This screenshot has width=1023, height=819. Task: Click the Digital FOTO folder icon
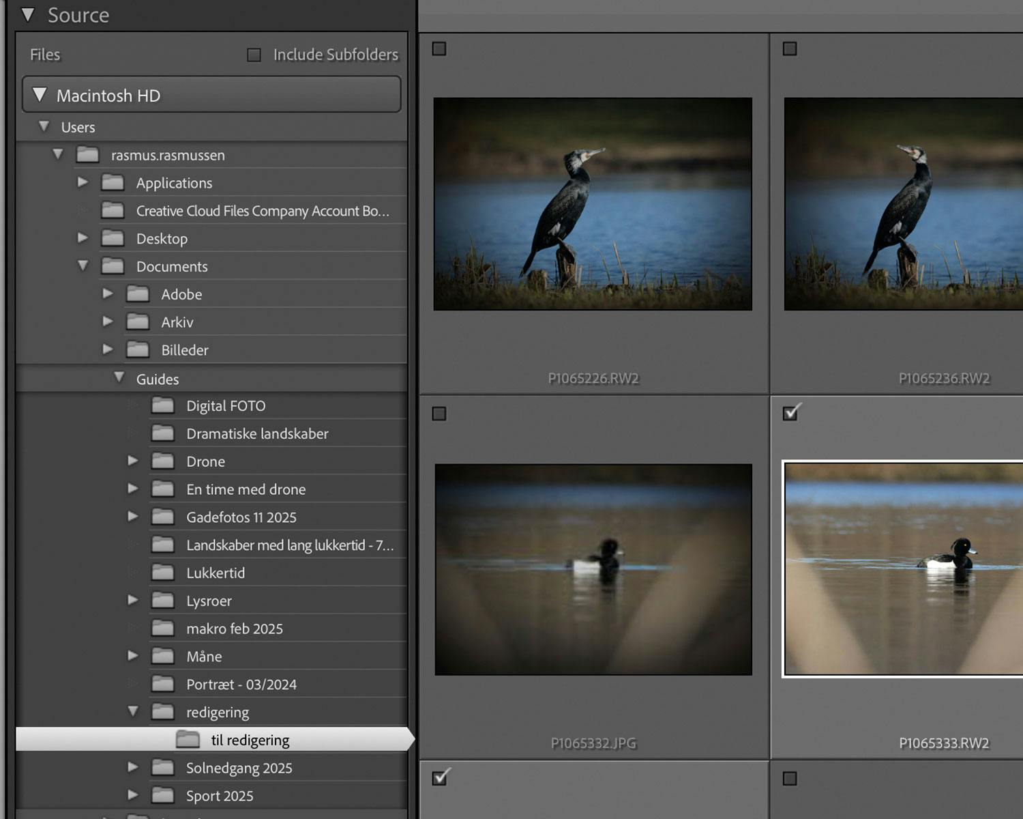[162, 406]
